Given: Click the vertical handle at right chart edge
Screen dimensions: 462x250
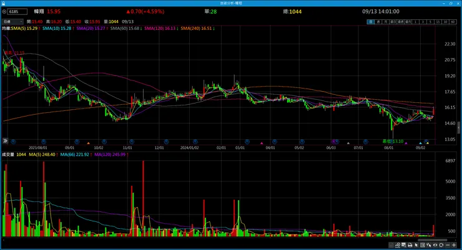Looking at the screenshot, I should coord(458,128).
